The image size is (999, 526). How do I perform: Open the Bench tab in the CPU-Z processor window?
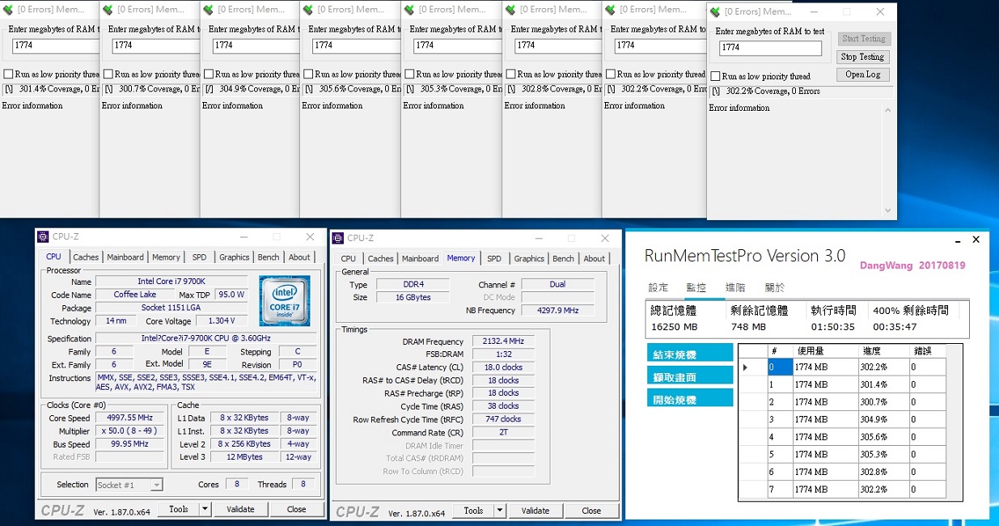tap(269, 257)
